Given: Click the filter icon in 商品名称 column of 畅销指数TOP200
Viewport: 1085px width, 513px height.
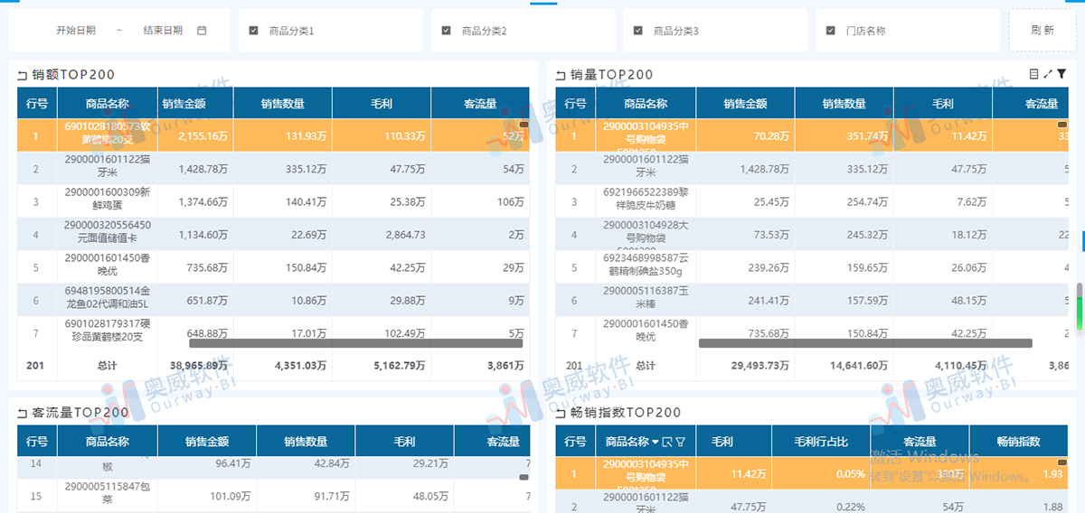Looking at the screenshot, I should pos(680,443).
